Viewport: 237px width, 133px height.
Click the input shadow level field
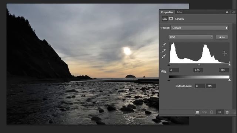pyautogui.click(x=174, y=70)
